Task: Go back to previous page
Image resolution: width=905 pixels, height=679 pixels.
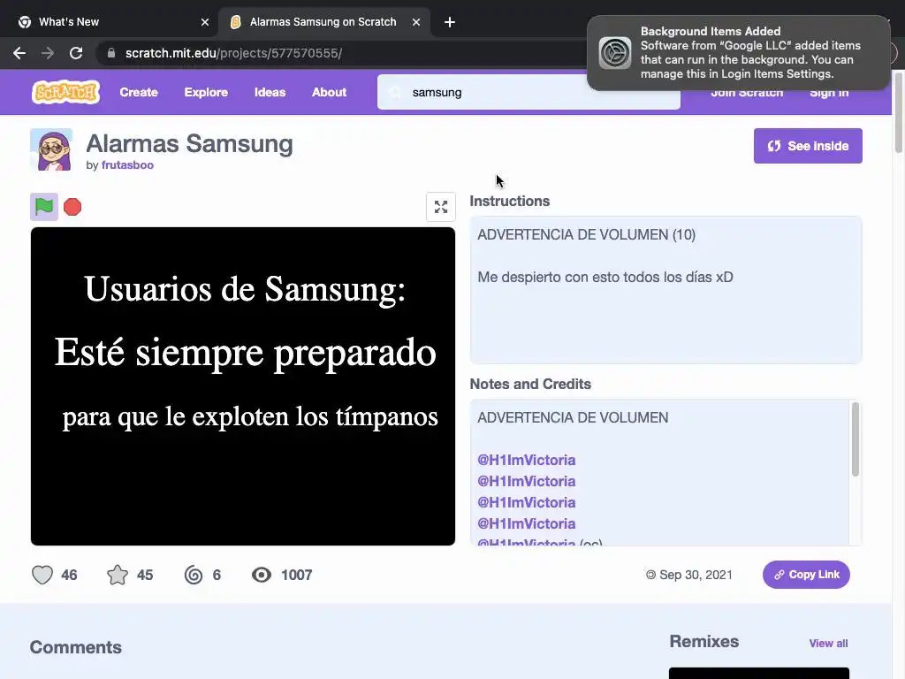Action: tap(19, 53)
